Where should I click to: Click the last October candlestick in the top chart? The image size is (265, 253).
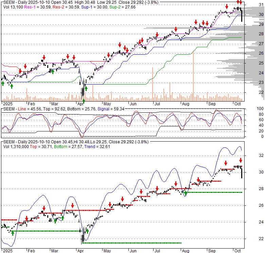242,16
